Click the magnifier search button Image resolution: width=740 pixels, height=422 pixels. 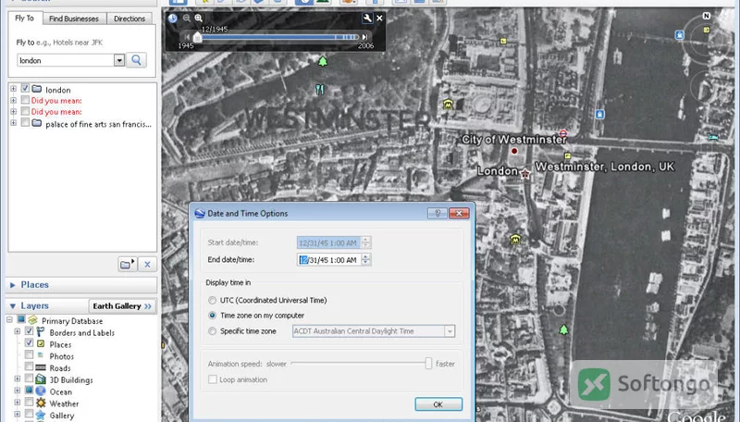pos(136,60)
